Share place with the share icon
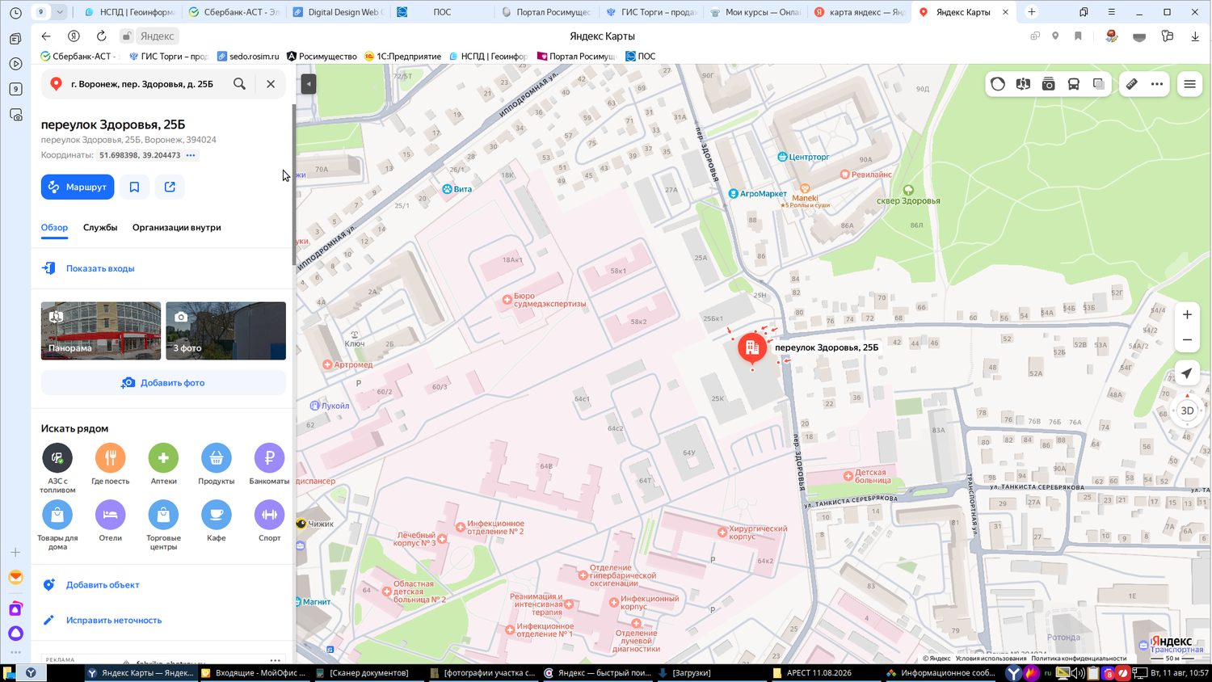The width and height of the screenshot is (1212, 682). (x=170, y=187)
